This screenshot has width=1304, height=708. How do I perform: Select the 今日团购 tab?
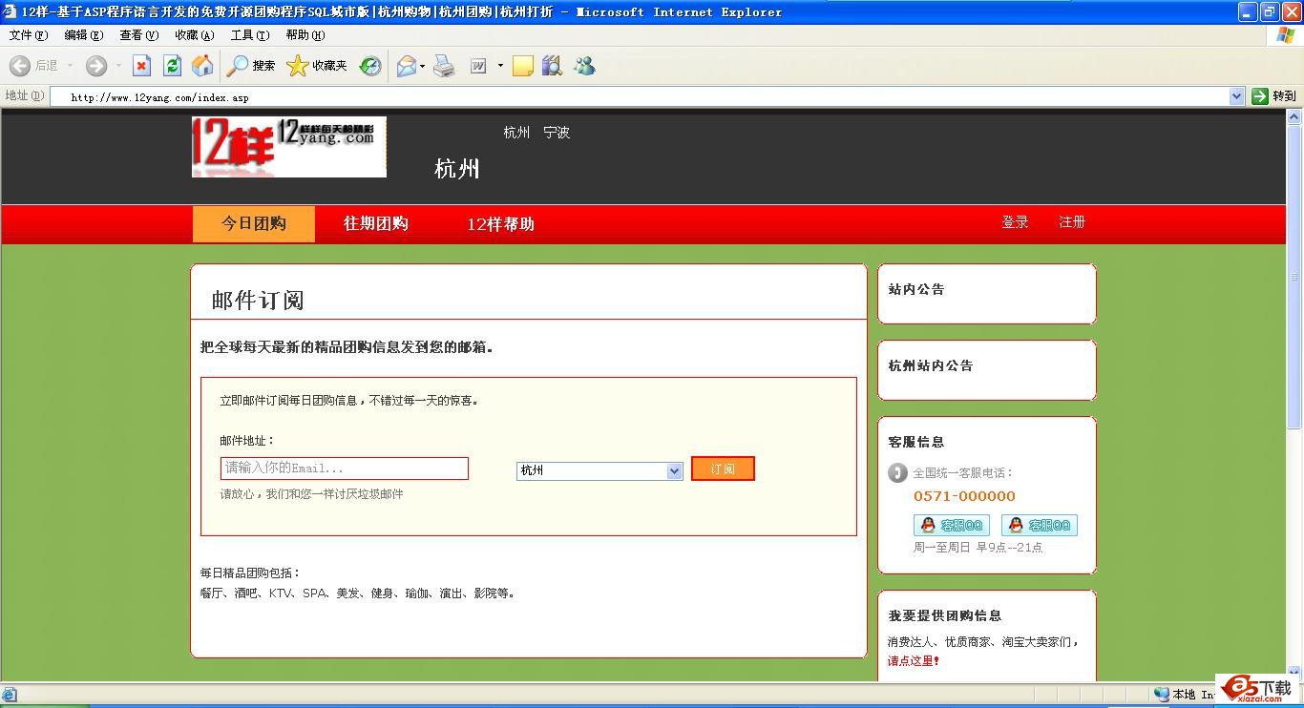point(254,224)
